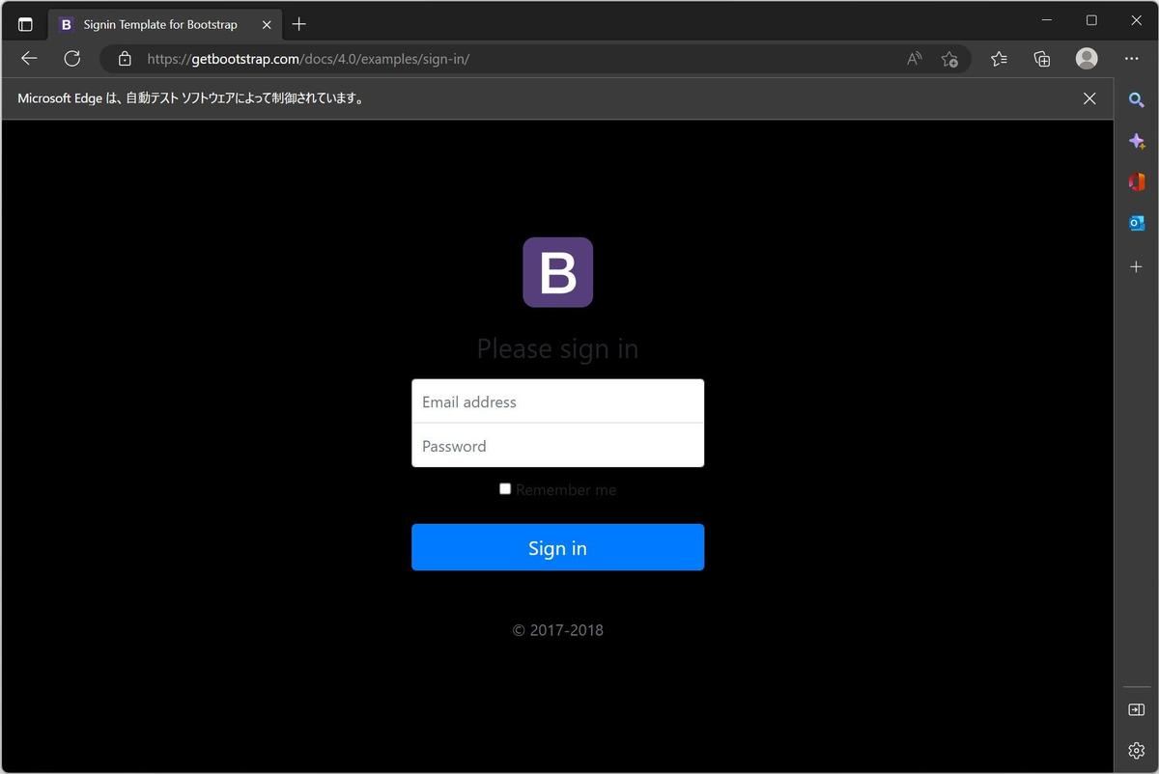The width and height of the screenshot is (1159, 774).
Task: Add this page to favorites
Action: coord(949,59)
